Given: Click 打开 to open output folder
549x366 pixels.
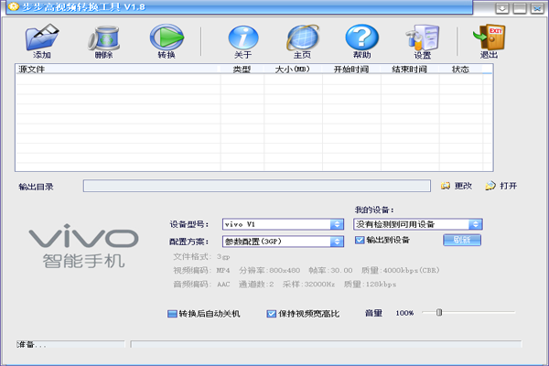Looking at the screenshot, I should pos(501,186).
